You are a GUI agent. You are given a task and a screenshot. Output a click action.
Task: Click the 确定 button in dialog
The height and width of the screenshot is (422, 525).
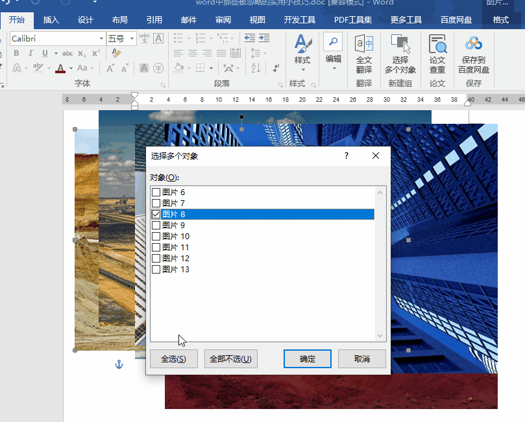click(308, 359)
